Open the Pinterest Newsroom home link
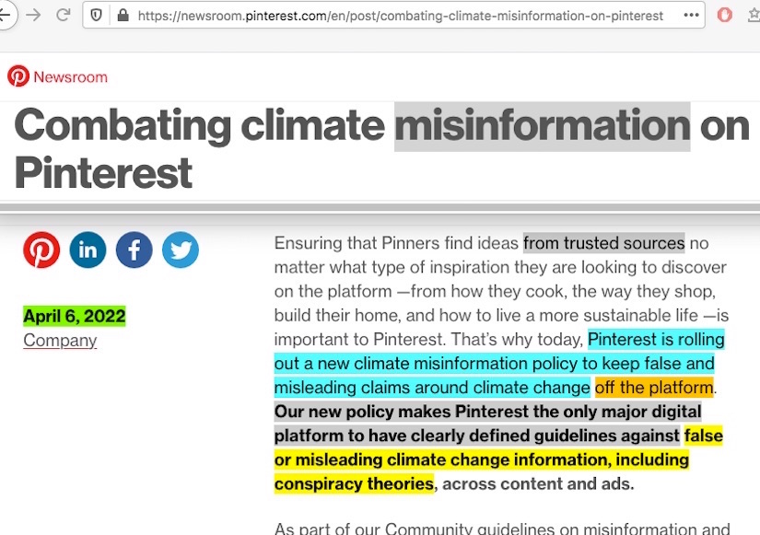The height and width of the screenshot is (535, 760). coord(57,76)
